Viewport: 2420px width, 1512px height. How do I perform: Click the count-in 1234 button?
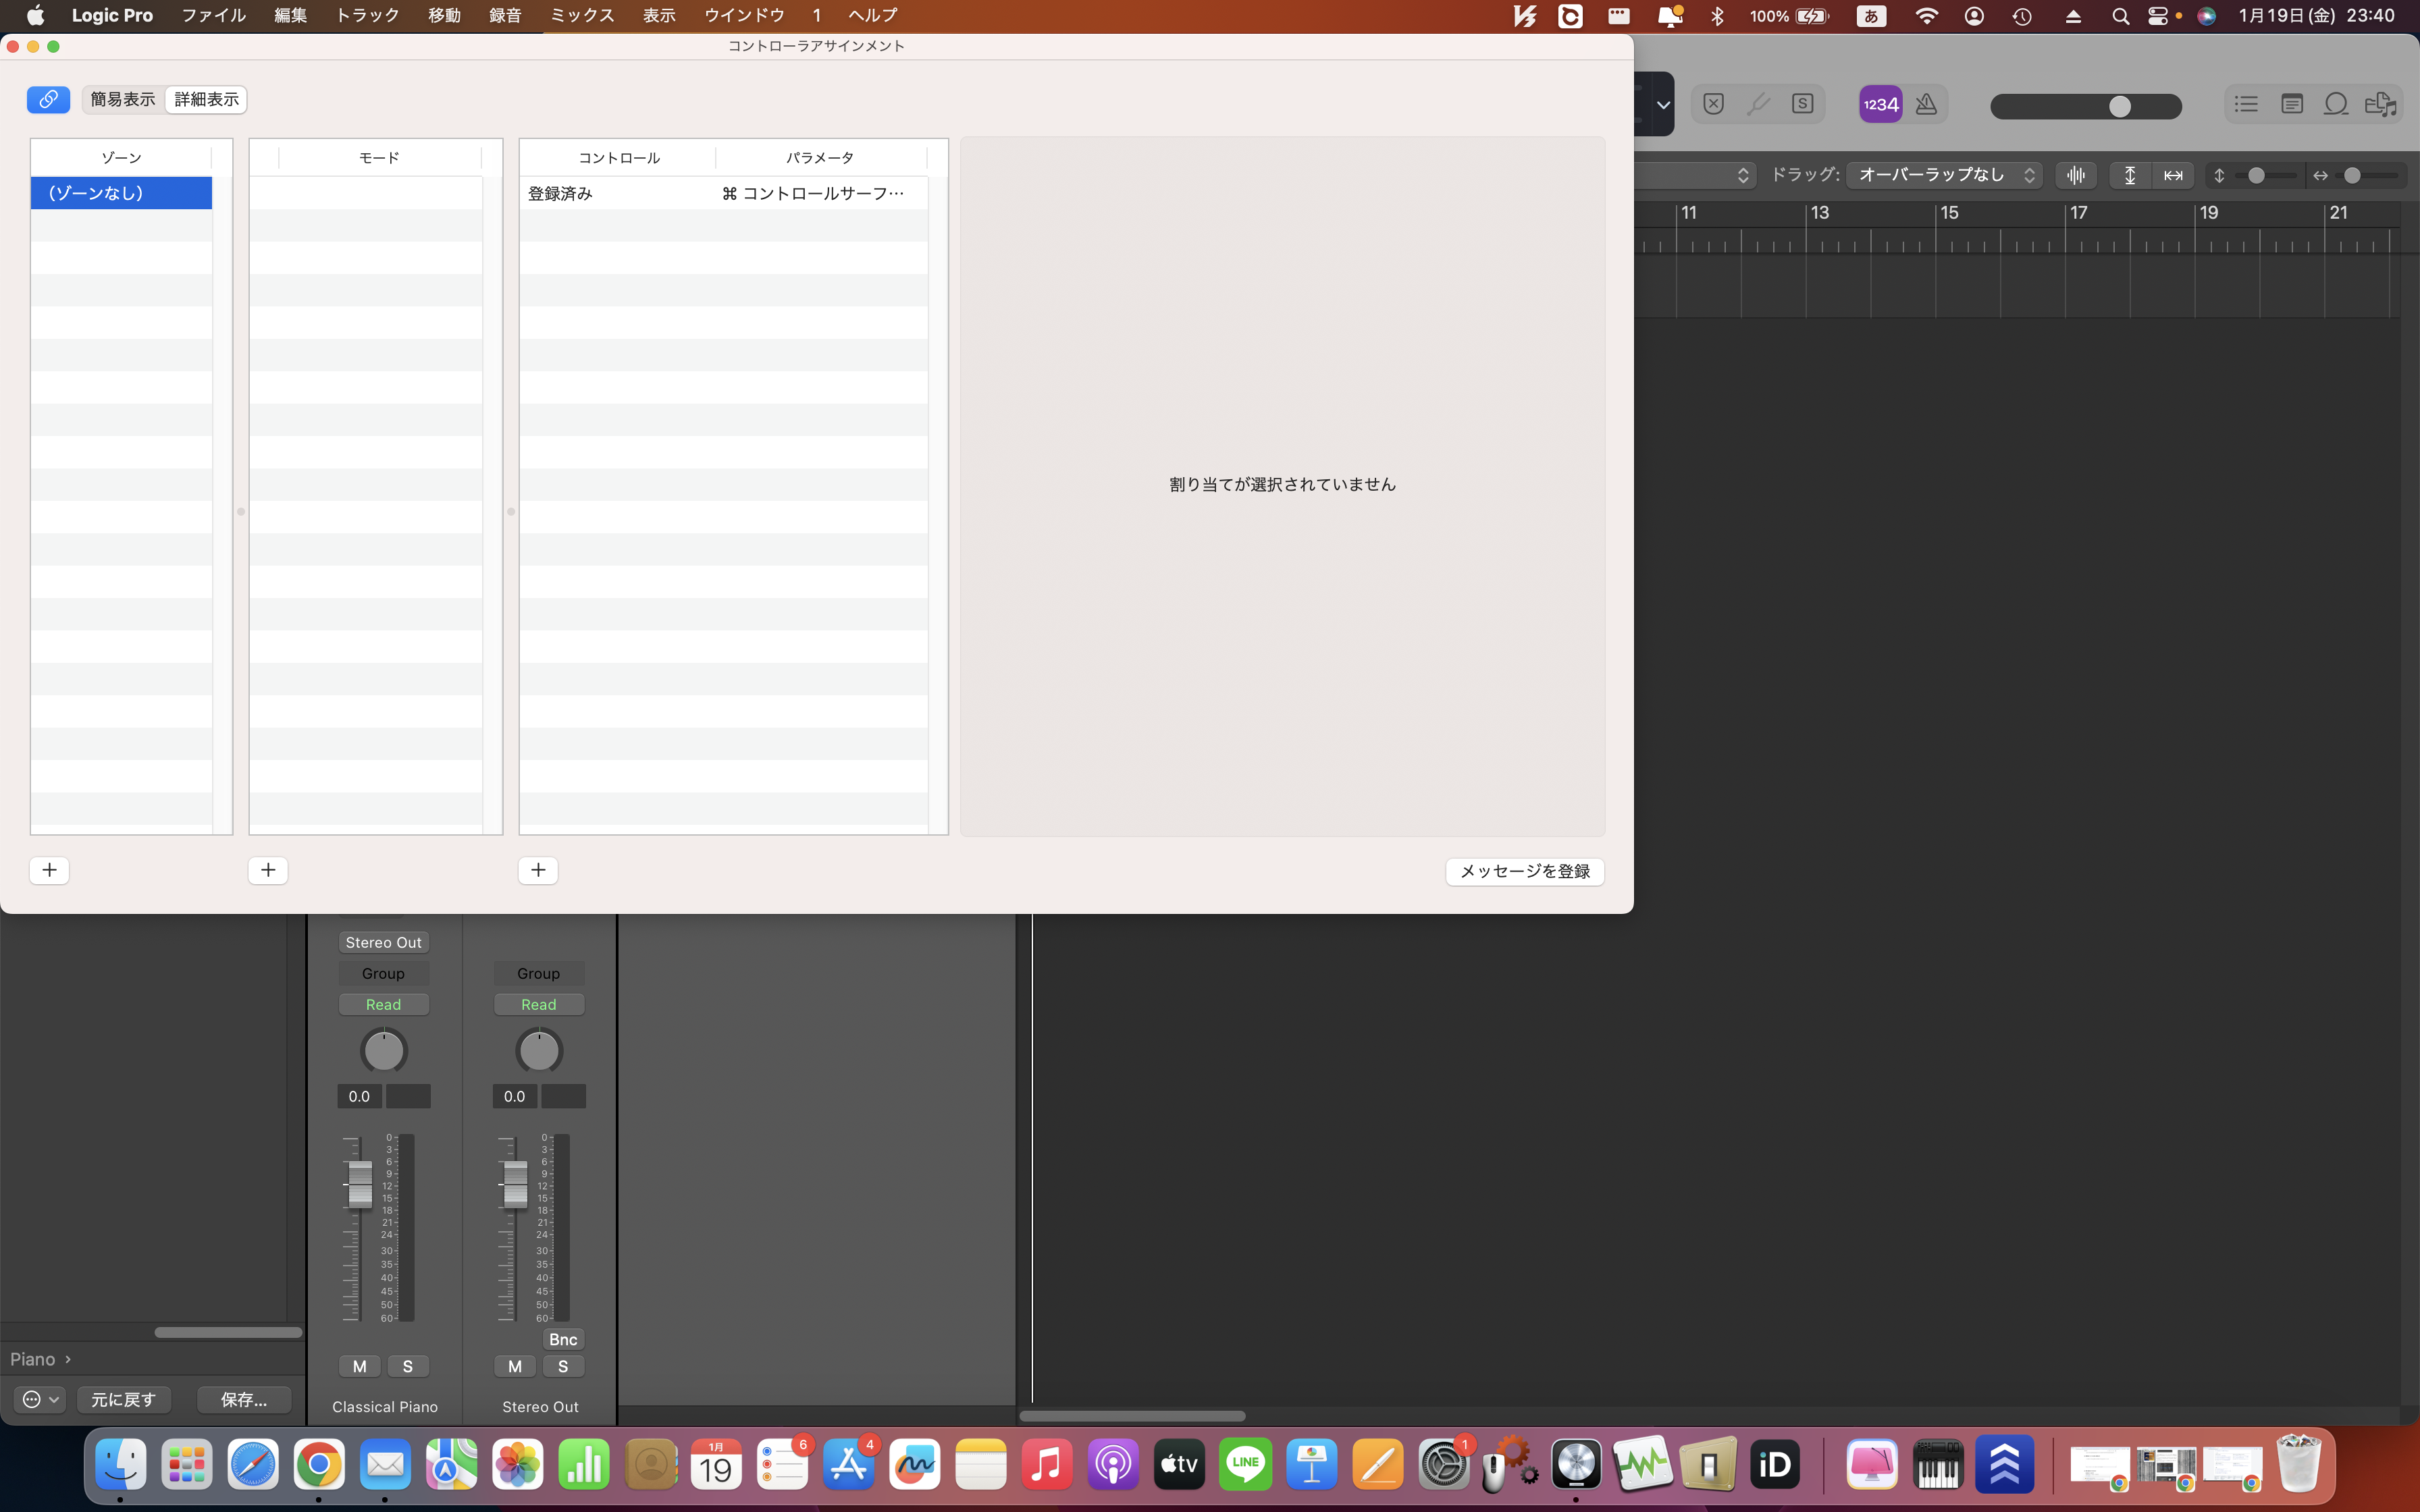1880,104
